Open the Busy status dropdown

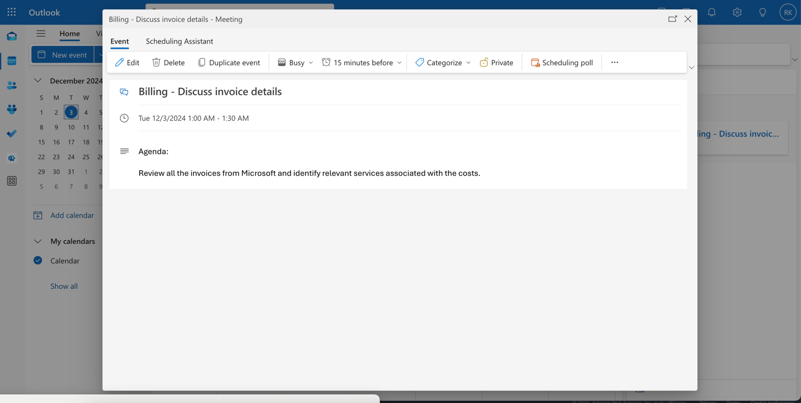(295, 63)
